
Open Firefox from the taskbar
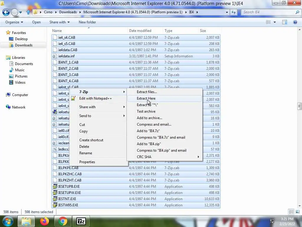pos(45,221)
